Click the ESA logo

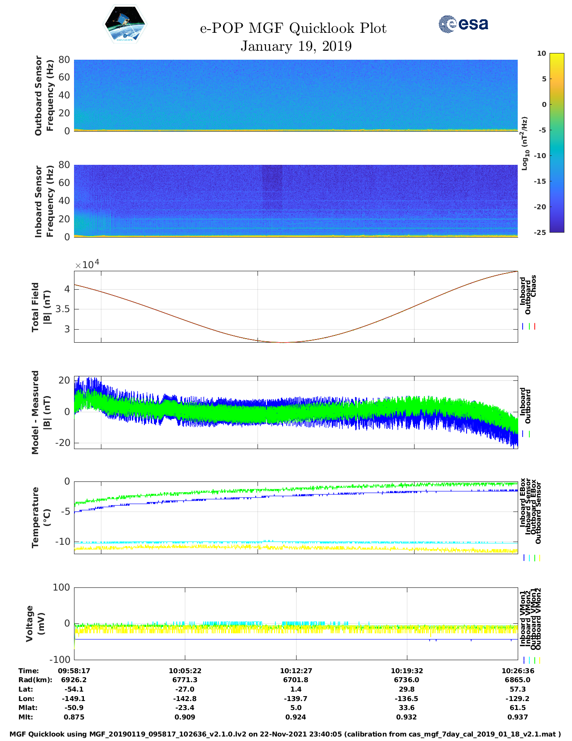tap(463, 24)
